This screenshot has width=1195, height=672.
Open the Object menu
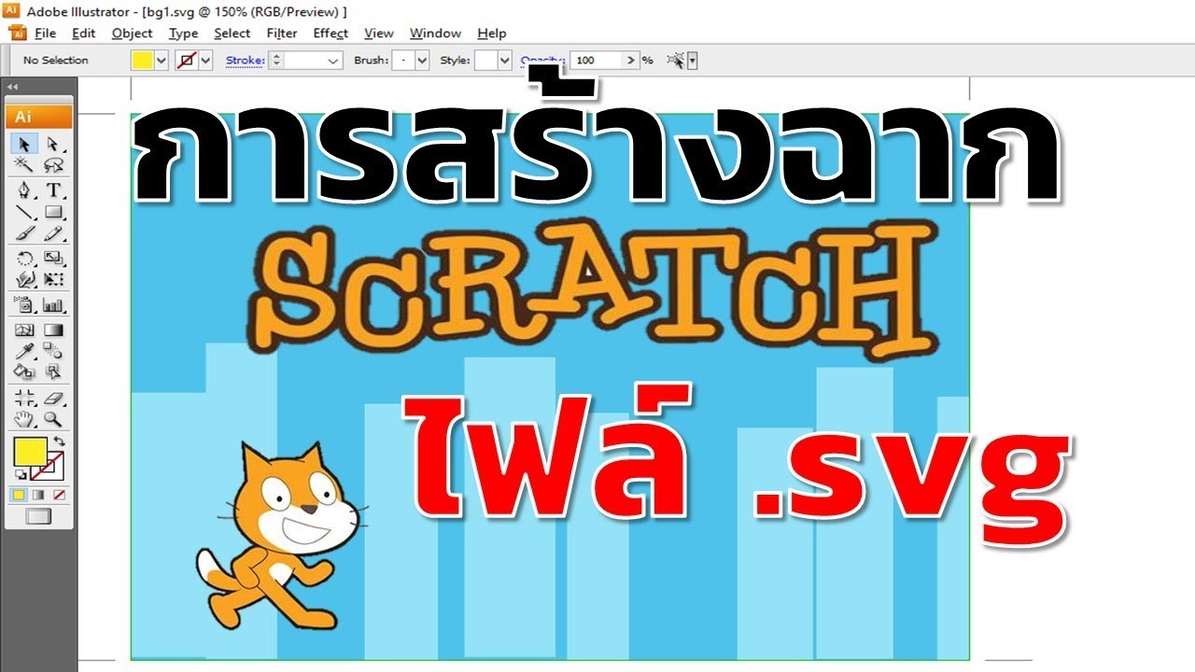coord(132,33)
